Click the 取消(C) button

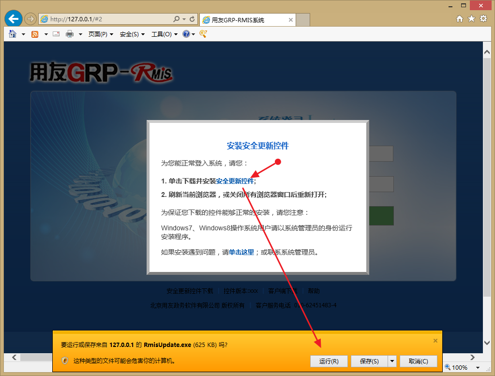(x=418, y=361)
